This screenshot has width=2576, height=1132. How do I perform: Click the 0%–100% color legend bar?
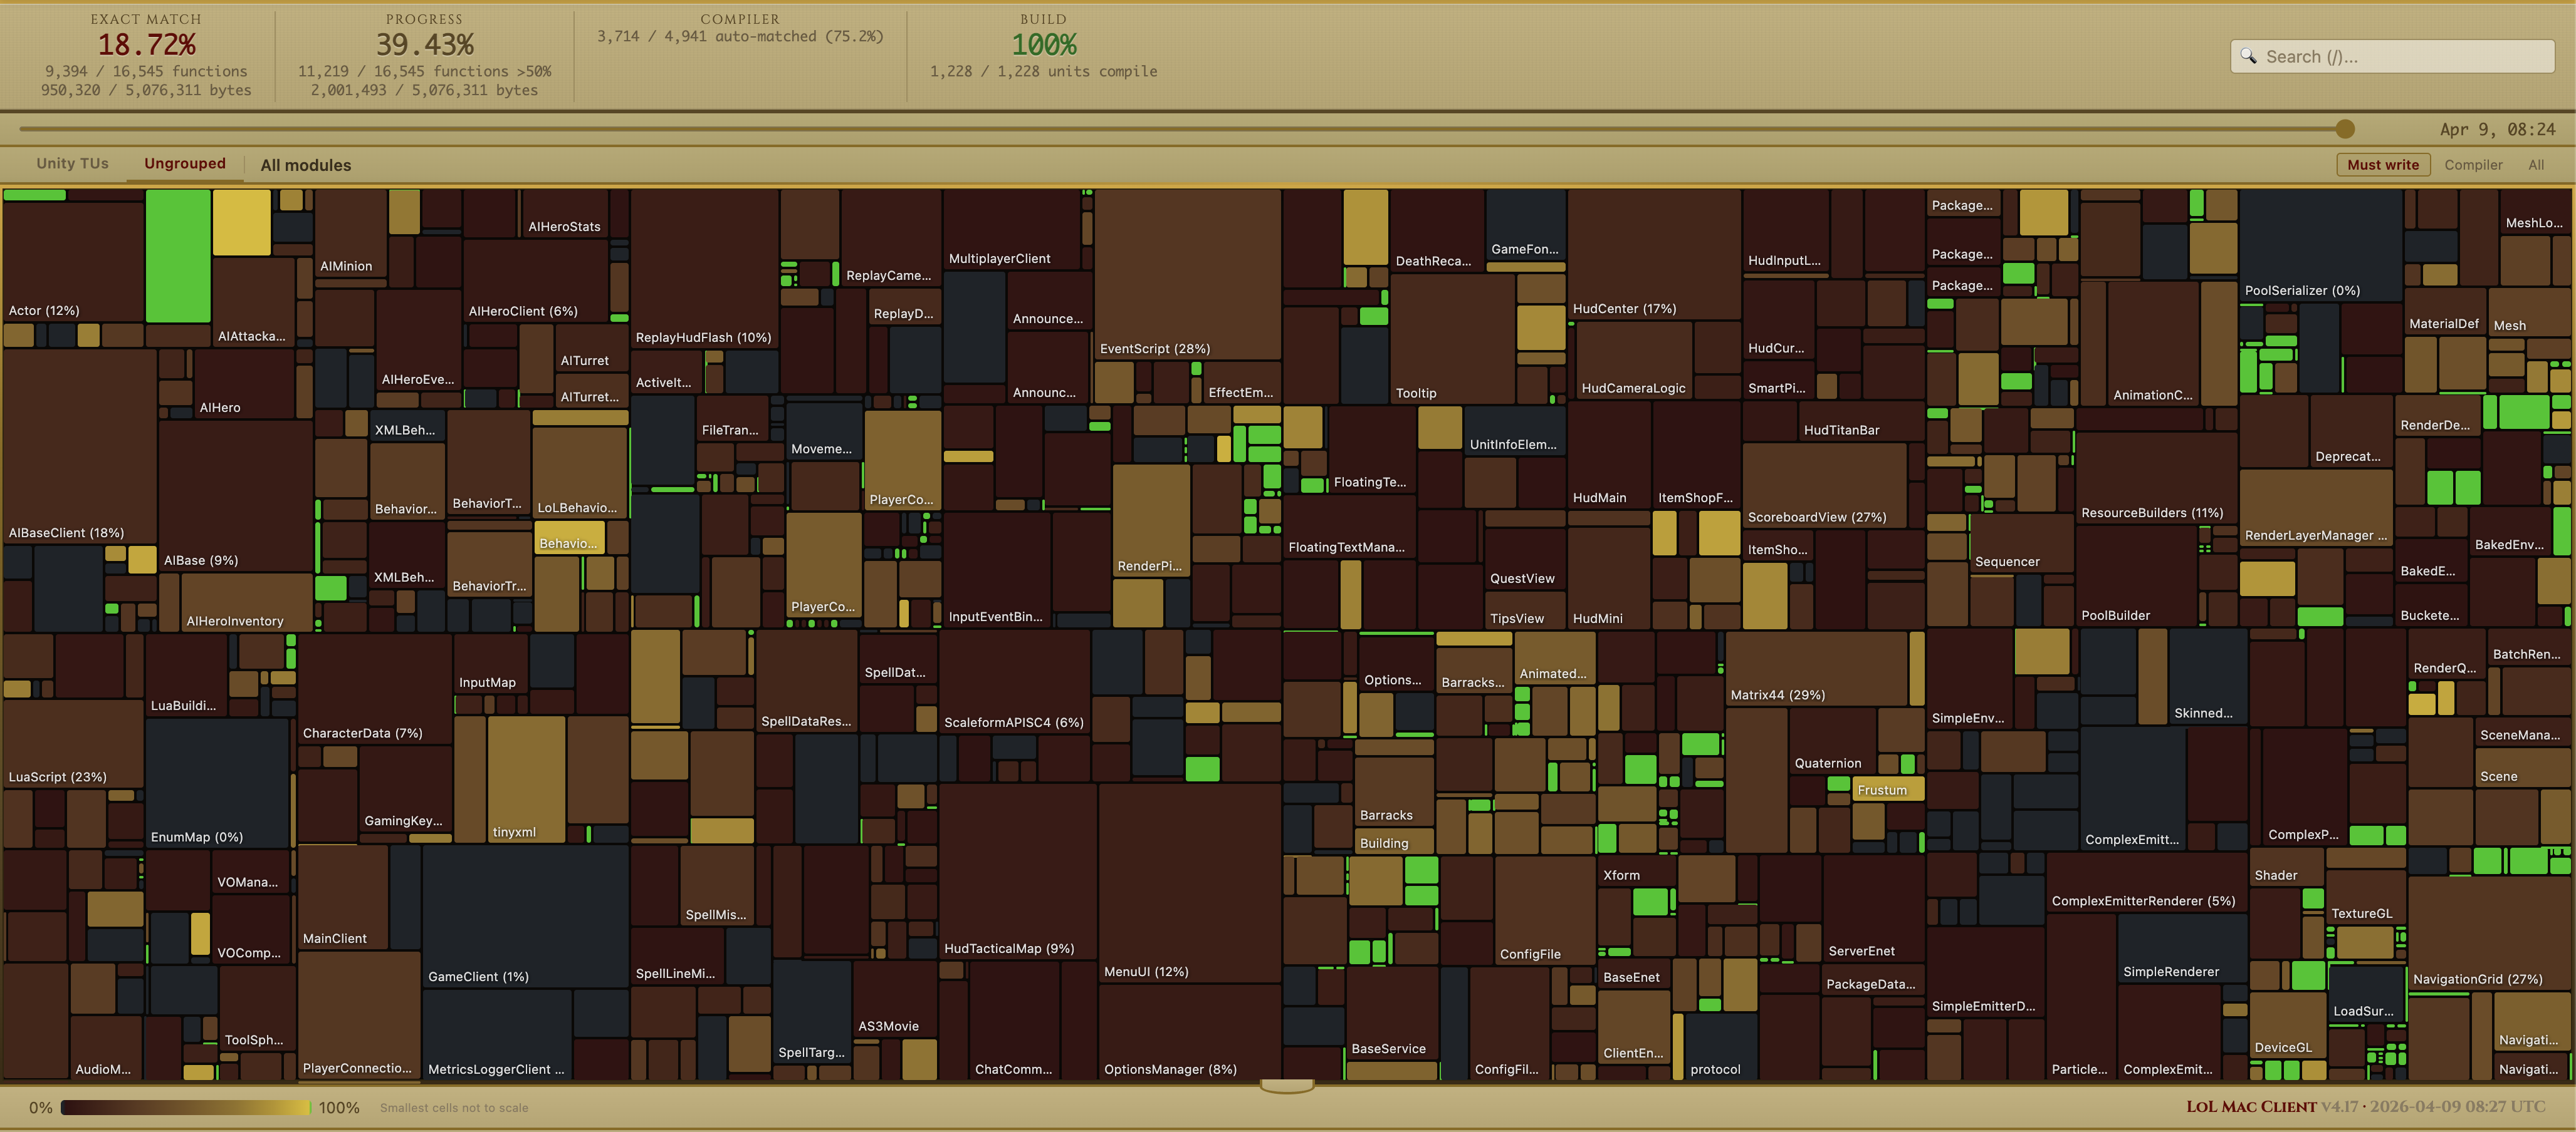coord(185,1107)
